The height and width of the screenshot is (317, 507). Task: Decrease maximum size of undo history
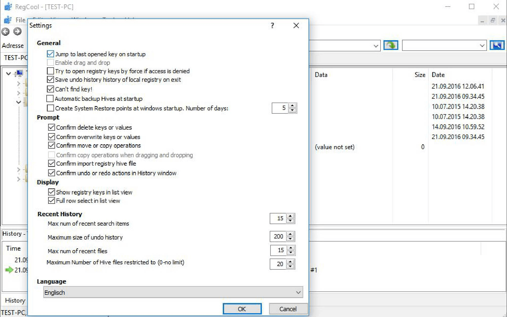[x=290, y=239]
